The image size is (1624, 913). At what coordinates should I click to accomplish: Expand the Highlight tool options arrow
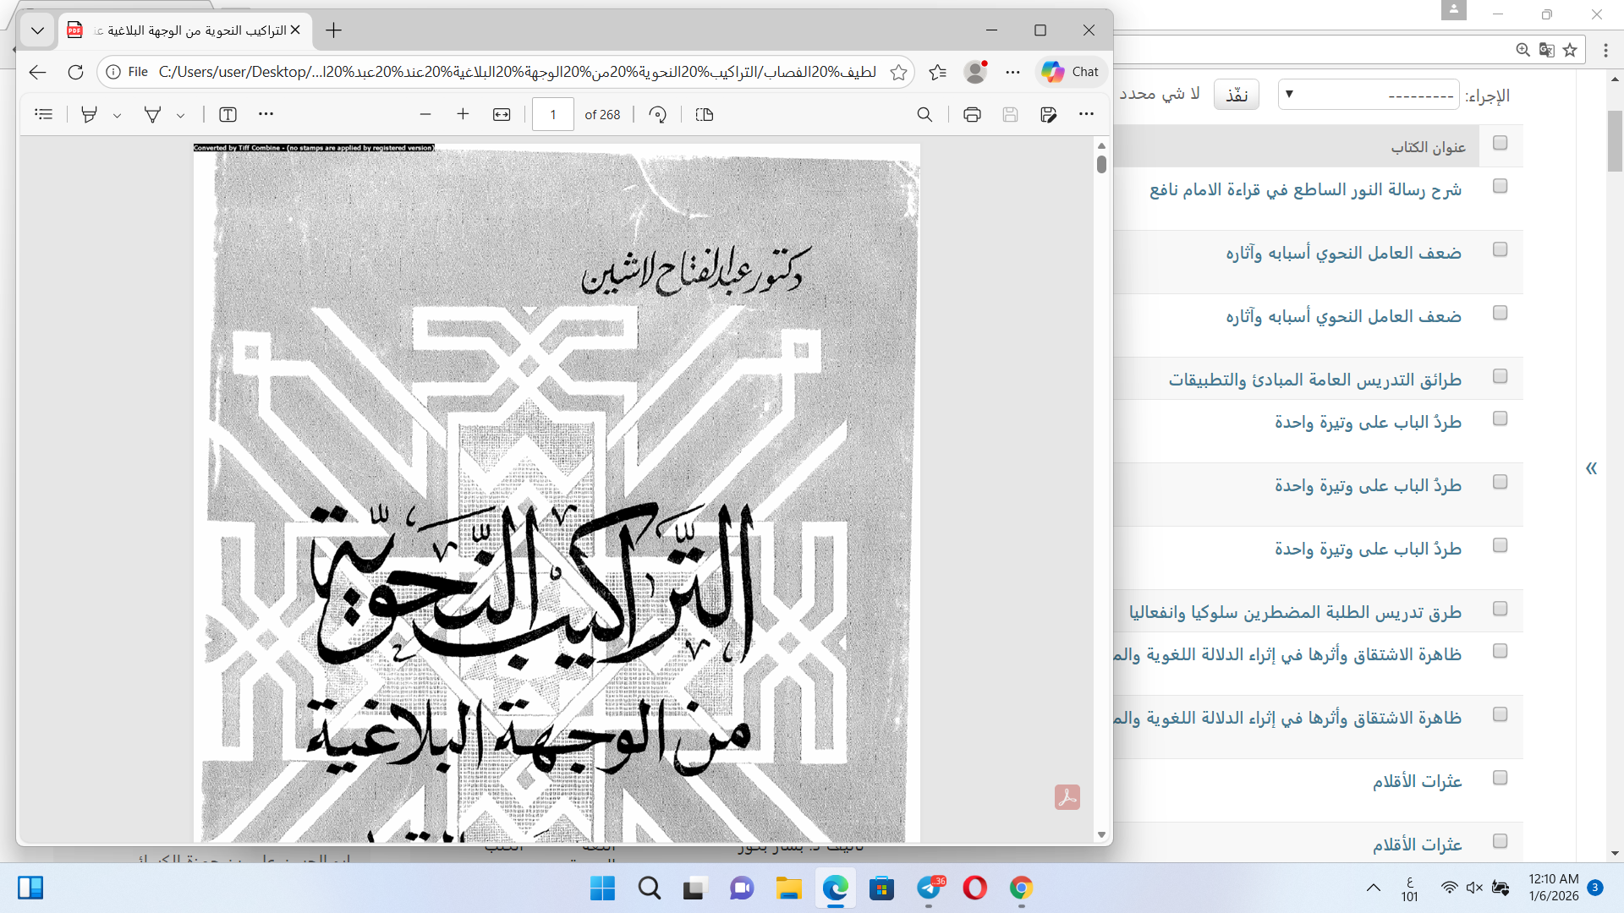tap(117, 115)
